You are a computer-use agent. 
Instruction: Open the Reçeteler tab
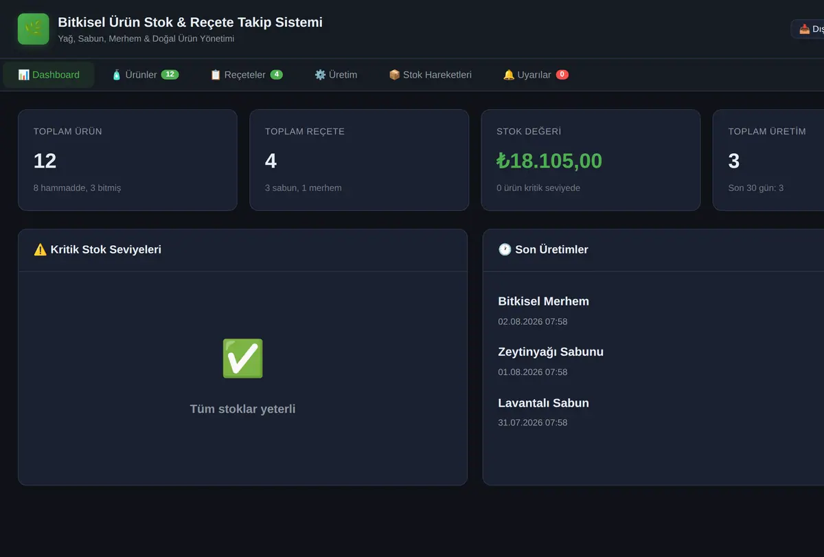click(x=247, y=75)
